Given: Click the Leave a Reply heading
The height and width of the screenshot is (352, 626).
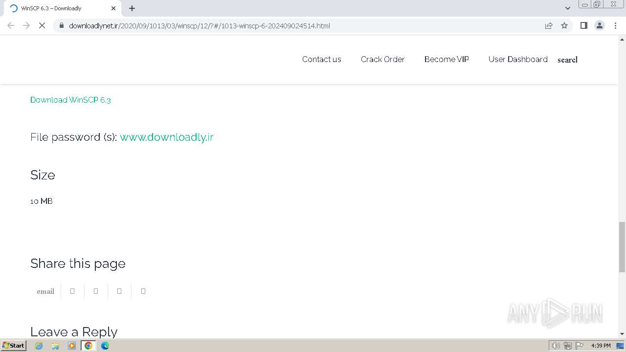Looking at the screenshot, I should 74,331.
